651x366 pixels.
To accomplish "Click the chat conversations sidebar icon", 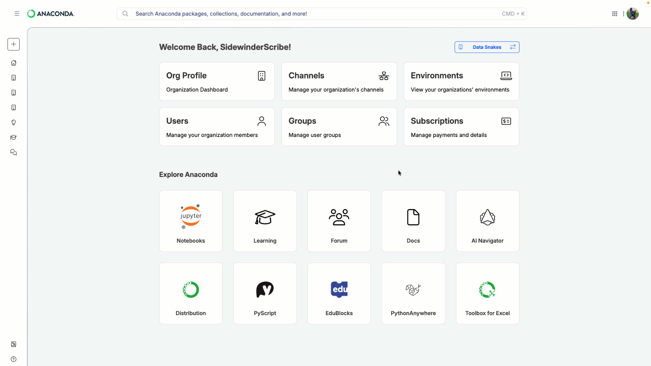I will point(13,152).
